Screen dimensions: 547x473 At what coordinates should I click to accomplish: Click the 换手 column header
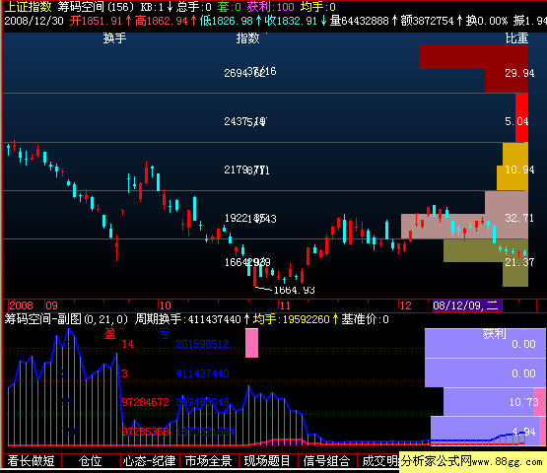point(114,38)
